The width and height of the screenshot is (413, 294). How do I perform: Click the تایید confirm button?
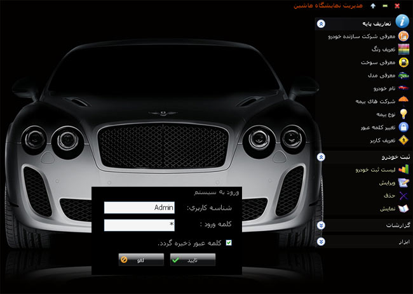tap(193, 260)
